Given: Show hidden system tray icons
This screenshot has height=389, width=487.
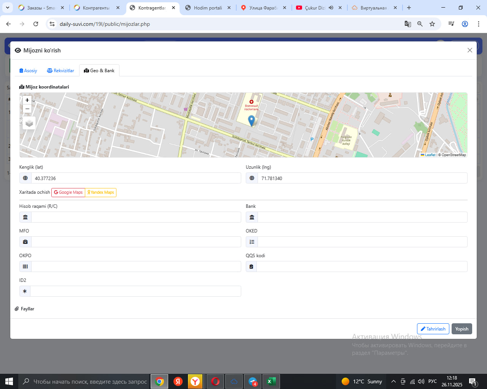Looking at the screenshot, I should coord(393,381).
